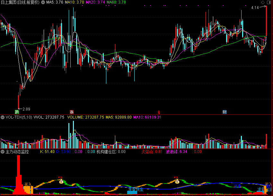Click the MA20: 3.74 label
The width and height of the screenshot is (273, 196).
pyautogui.click(x=95, y=3)
